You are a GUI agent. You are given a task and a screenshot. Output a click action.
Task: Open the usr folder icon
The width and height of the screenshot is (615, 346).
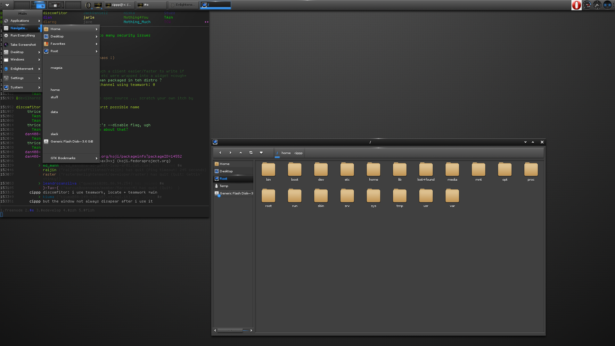click(426, 198)
